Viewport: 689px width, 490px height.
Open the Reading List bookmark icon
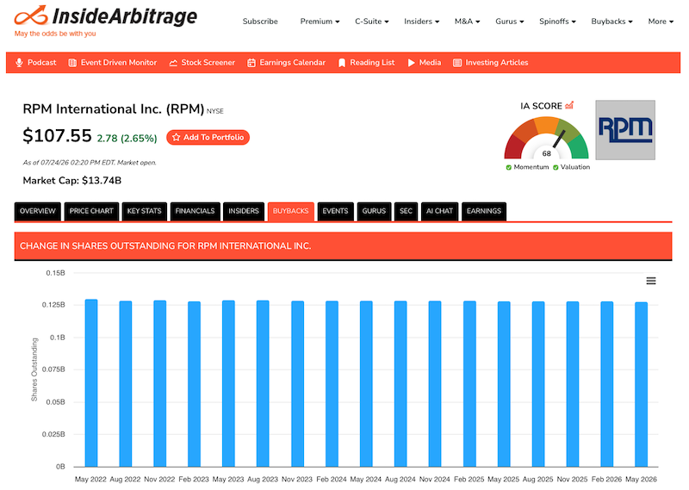coord(342,63)
